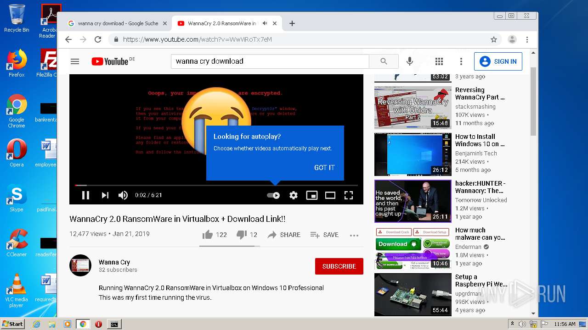Open video settings gear
This screenshot has height=330, width=588.
[x=294, y=195]
